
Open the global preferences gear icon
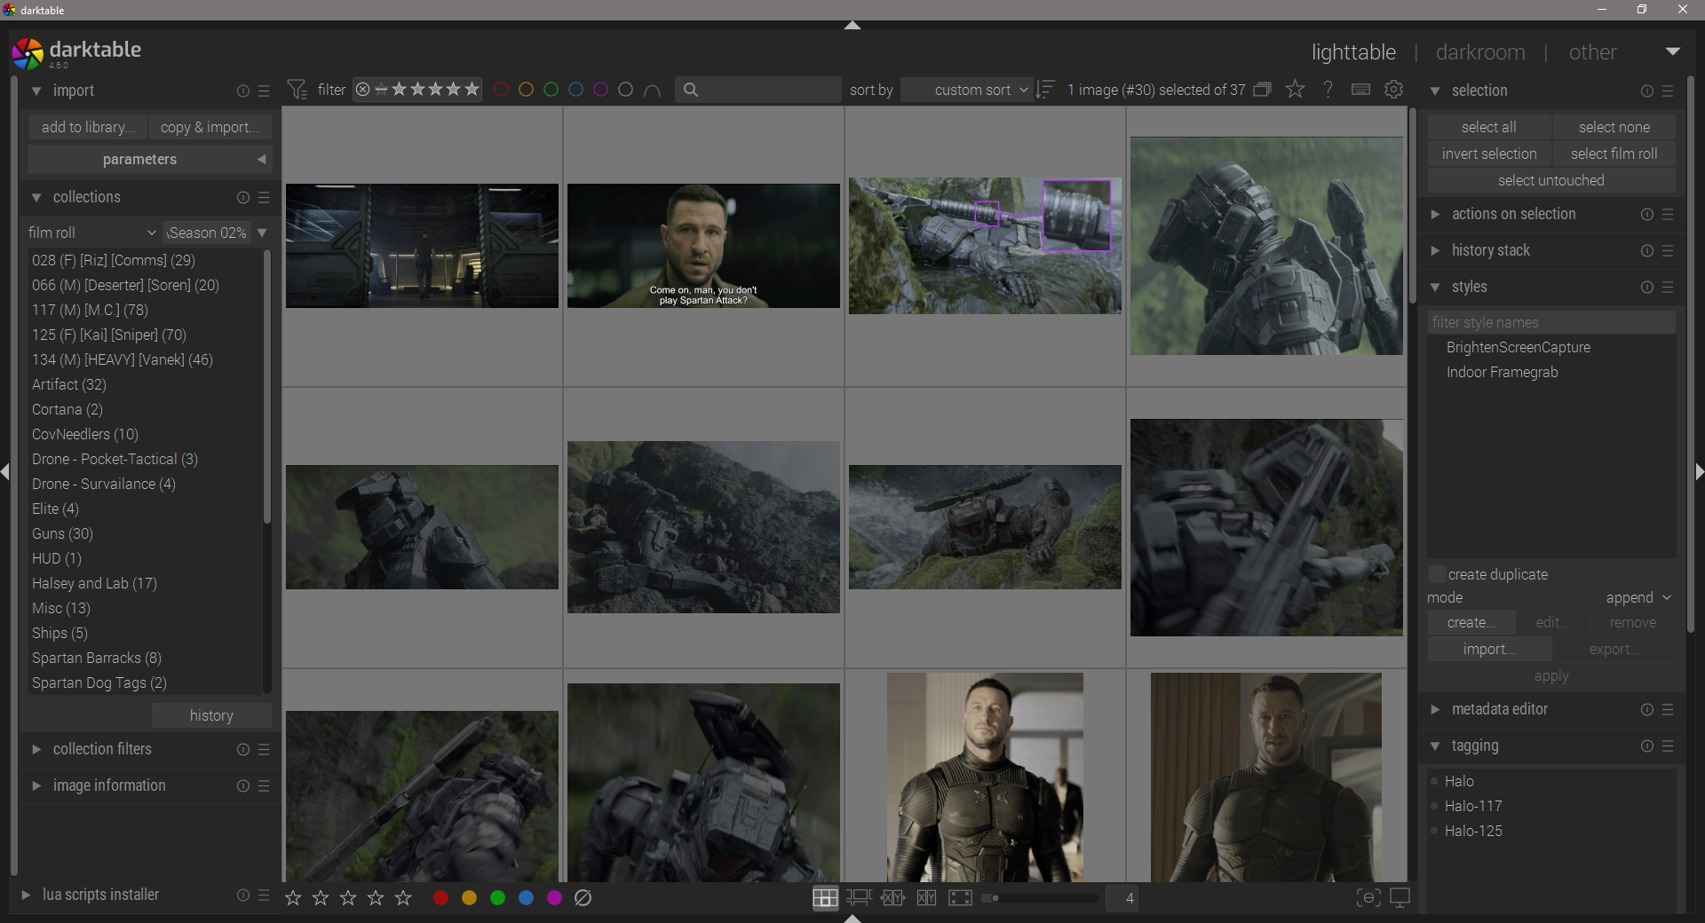1393,90
